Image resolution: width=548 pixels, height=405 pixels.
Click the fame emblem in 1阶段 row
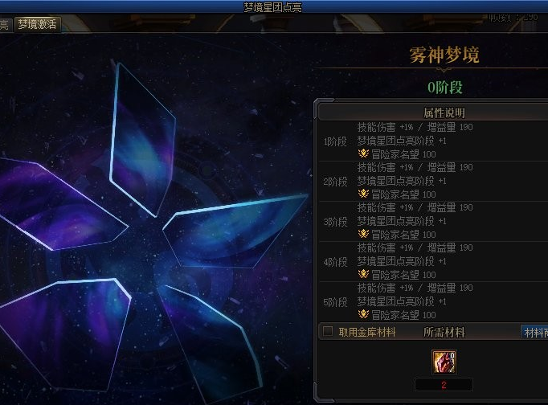[x=363, y=153]
